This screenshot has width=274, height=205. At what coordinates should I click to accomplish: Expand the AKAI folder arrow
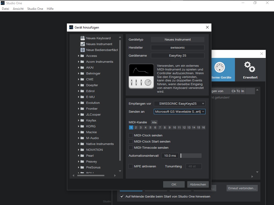(x=78, y=68)
